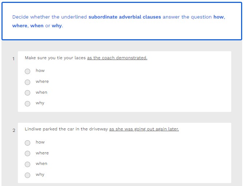Select 'how' radio button for question 1
The height and width of the screenshot is (186, 244).
point(28,71)
